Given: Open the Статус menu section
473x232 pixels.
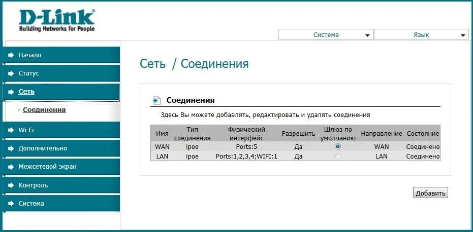Looking at the screenshot, I should tap(61, 73).
